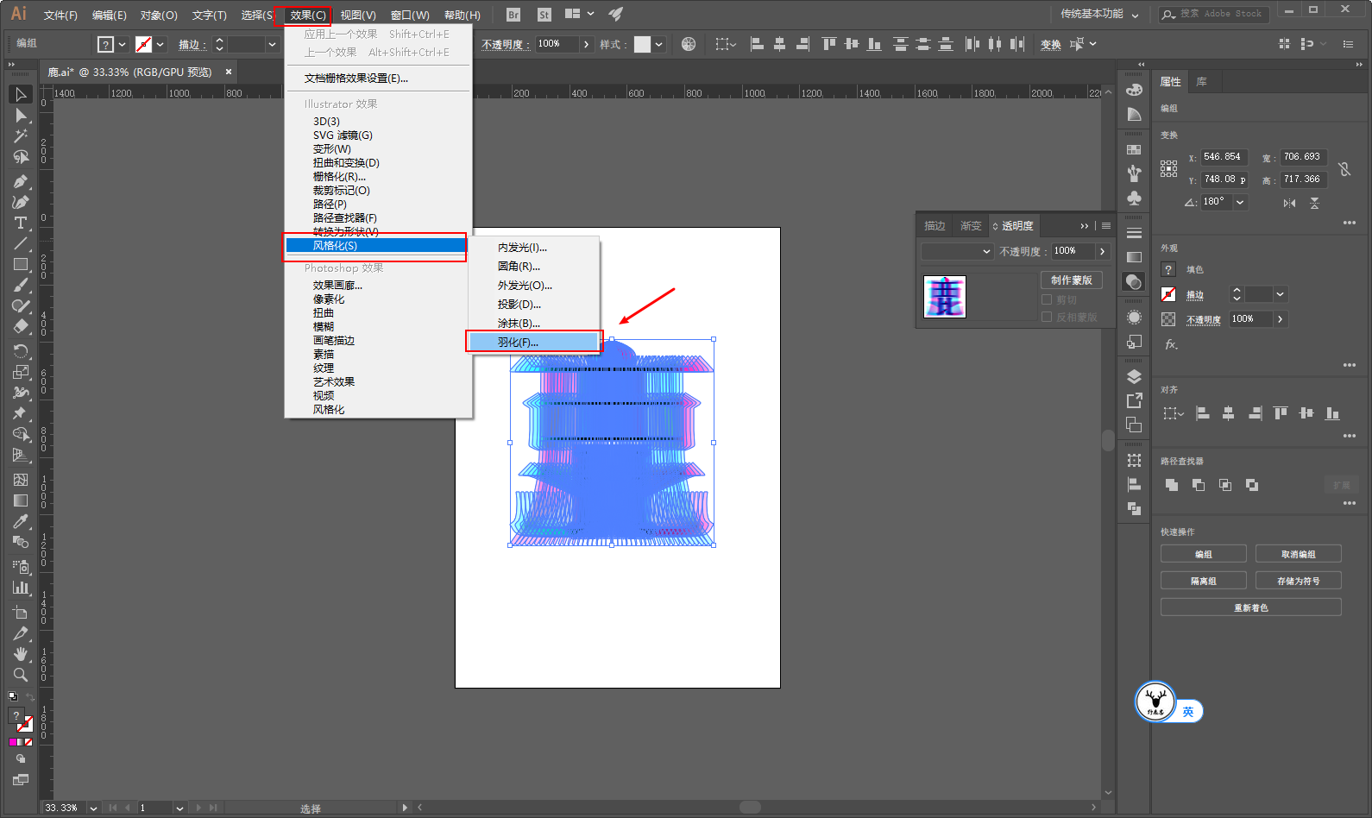Select the Pen tool

(21, 181)
